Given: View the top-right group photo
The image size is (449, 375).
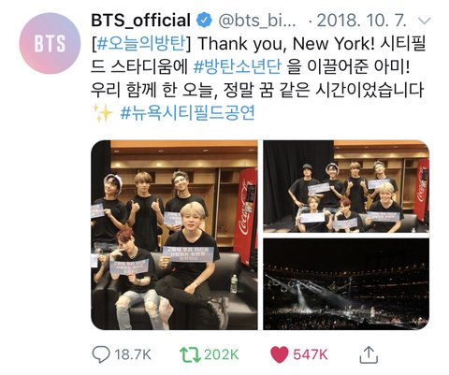Looking at the screenshot, I should click(346, 186).
